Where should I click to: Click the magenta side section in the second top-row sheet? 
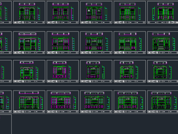72,13
